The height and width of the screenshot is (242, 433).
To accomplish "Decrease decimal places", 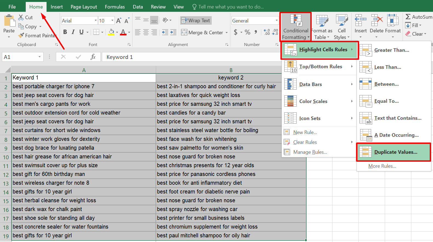I will 275,32.
